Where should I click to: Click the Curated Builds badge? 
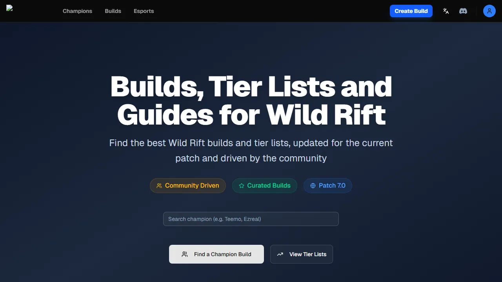coord(265,186)
